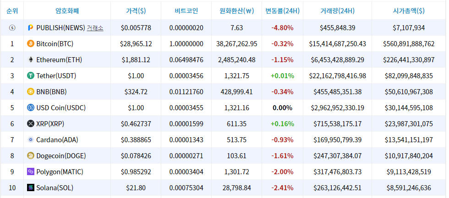The image size is (449, 198).
Task: Select USD Coin(USDC) name text
Action: pyautogui.click(x=61, y=108)
